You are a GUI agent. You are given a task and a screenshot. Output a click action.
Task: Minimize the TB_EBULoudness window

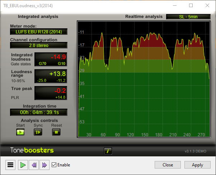(x=175, y=5)
